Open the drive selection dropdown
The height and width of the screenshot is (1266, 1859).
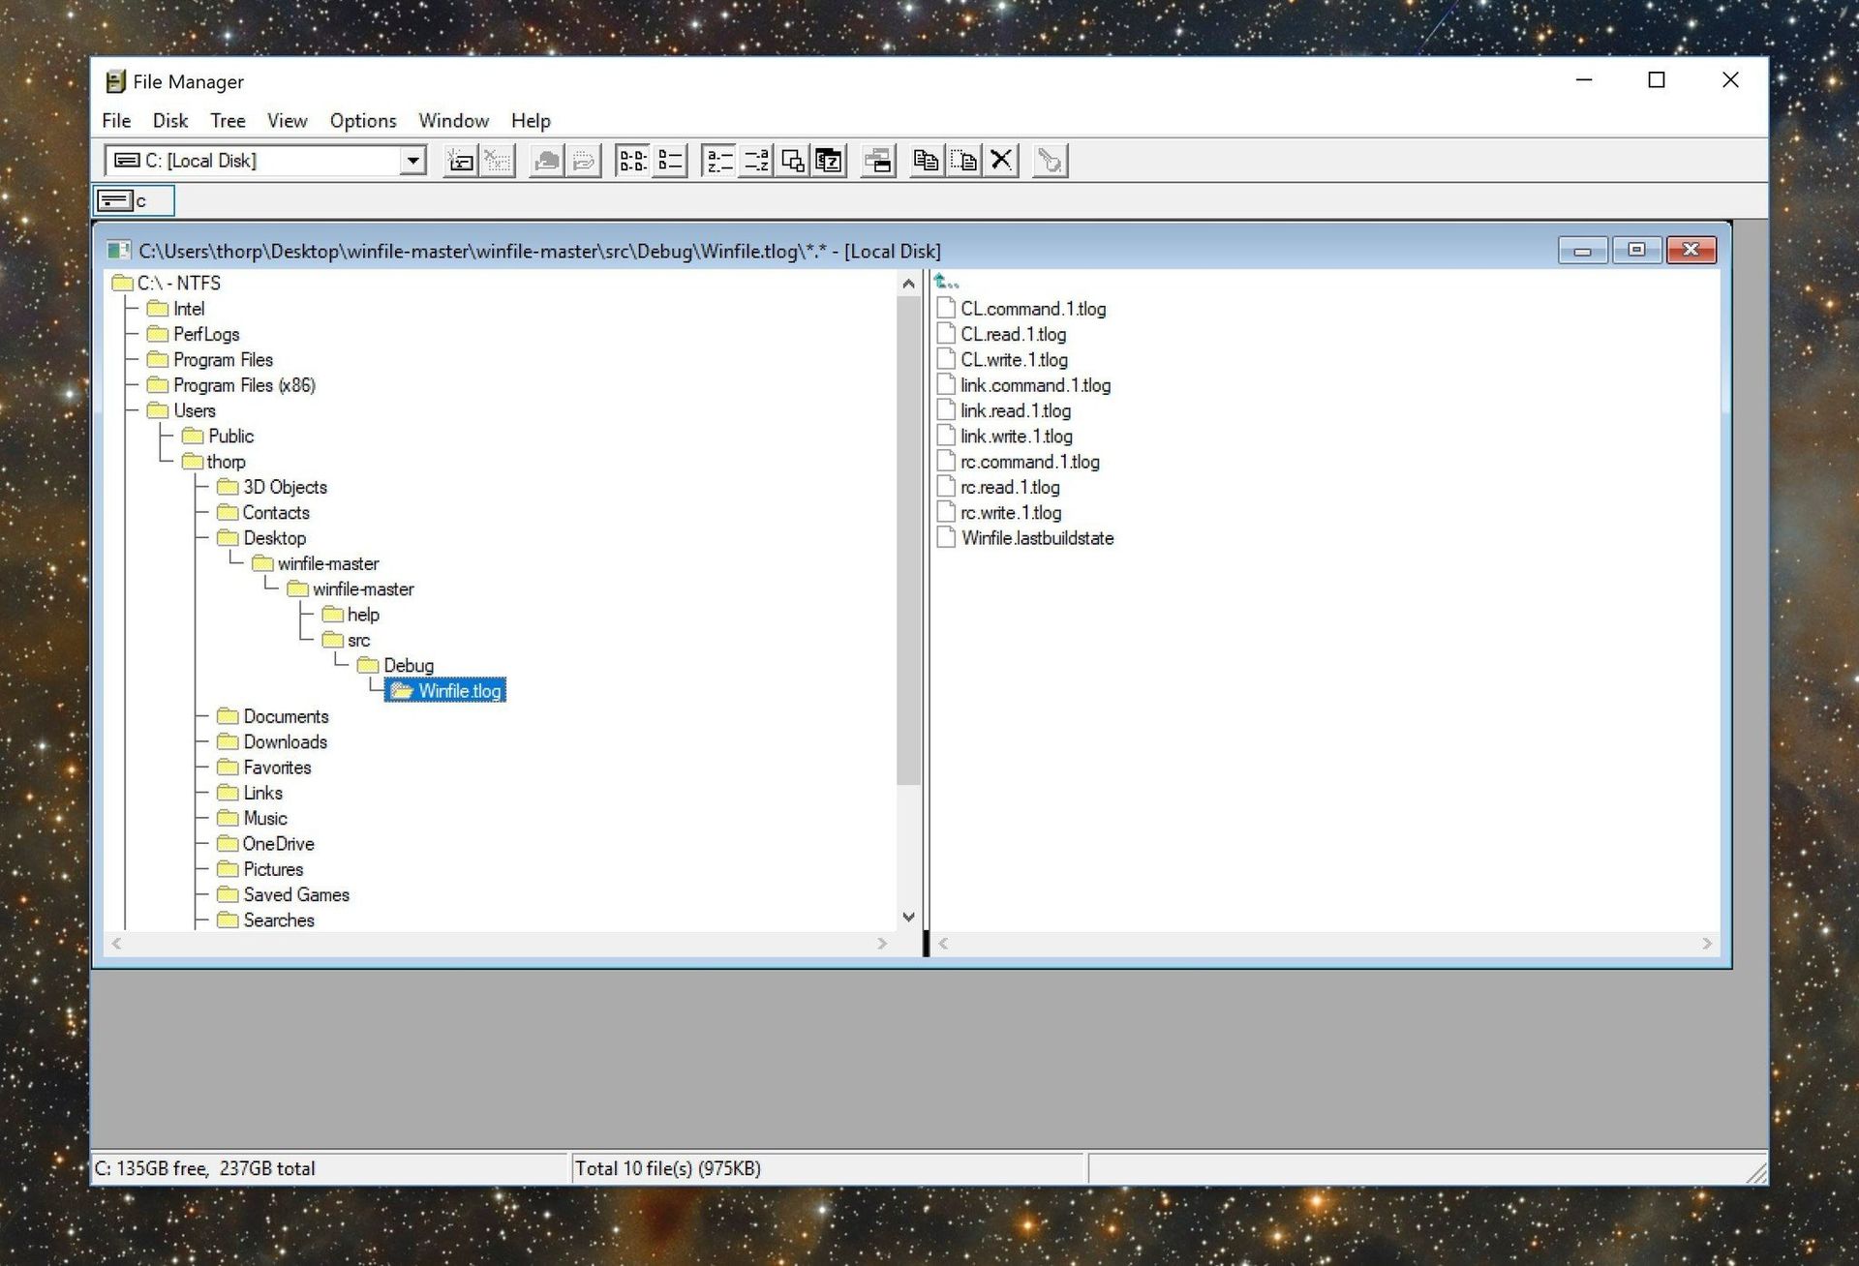(x=413, y=160)
